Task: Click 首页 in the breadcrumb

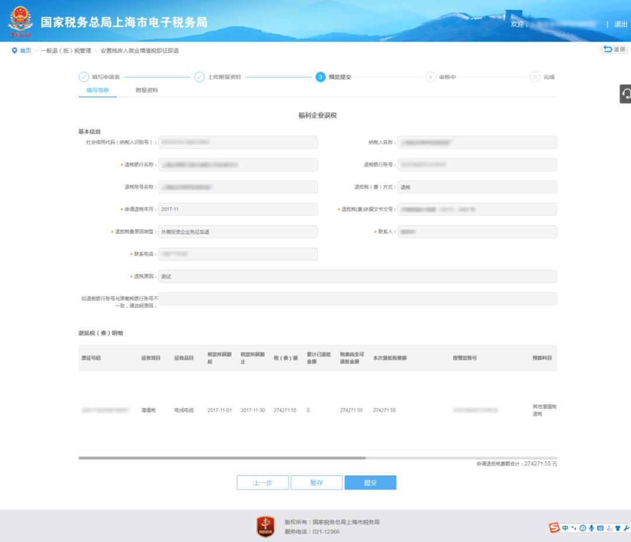Action: (26, 51)
